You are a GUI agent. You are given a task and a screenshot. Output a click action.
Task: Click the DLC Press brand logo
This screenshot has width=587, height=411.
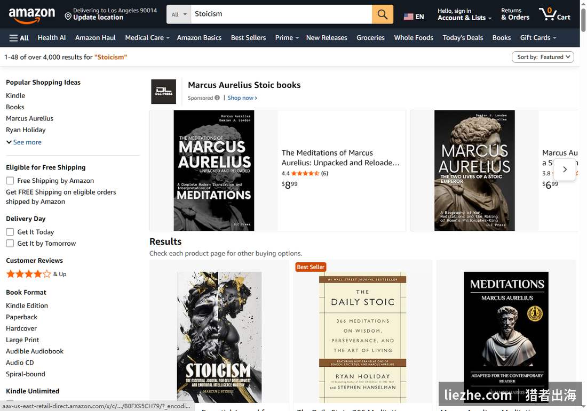164,92
